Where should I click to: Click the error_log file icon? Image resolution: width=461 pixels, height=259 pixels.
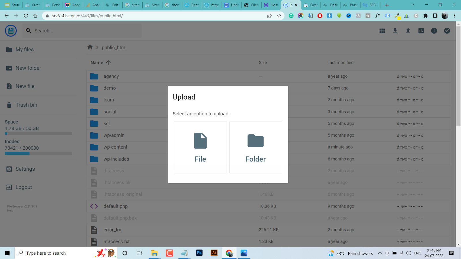pos(94,230)
